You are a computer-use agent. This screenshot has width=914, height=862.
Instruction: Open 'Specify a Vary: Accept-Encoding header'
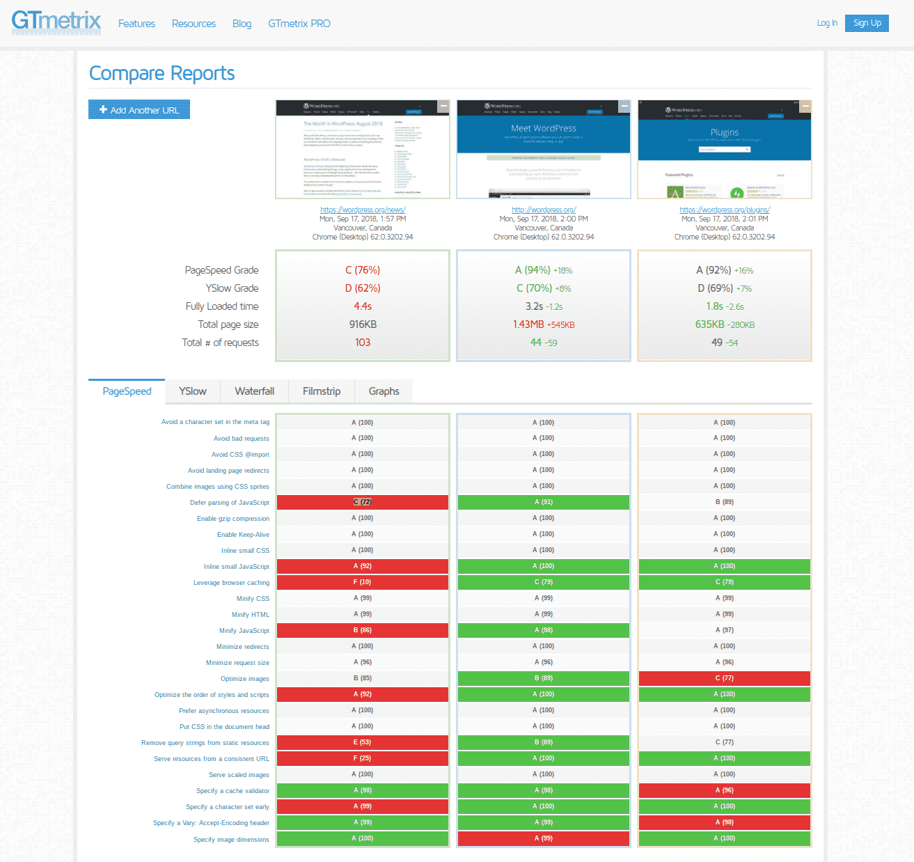click(x=212, y=823)
